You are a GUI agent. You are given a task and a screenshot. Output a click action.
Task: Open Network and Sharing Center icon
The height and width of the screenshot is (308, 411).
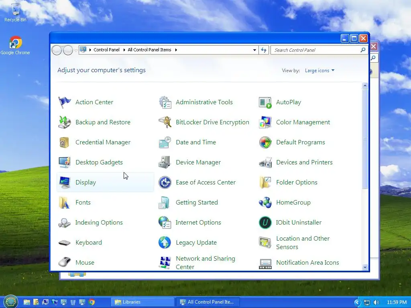point(165,262)
